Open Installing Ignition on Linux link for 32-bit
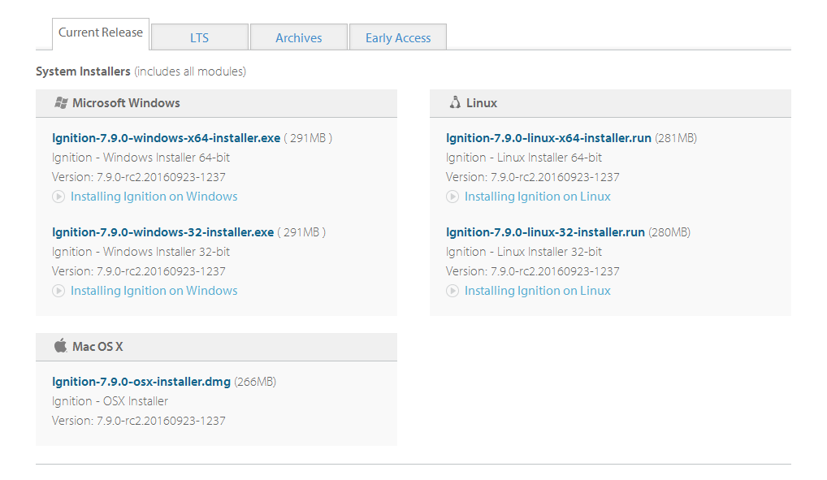This screenshot has height=480, width=827. pyautogui.click(x=537, y=291)
